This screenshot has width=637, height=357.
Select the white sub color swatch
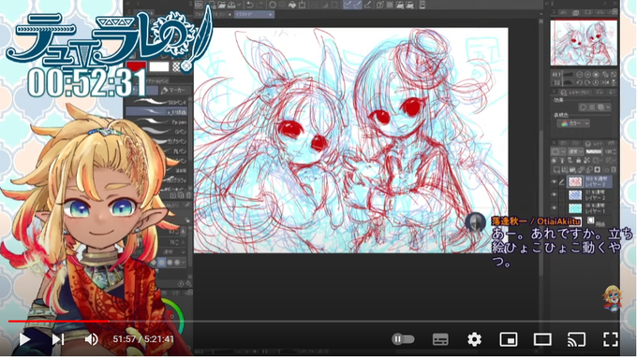coord(159,66)
